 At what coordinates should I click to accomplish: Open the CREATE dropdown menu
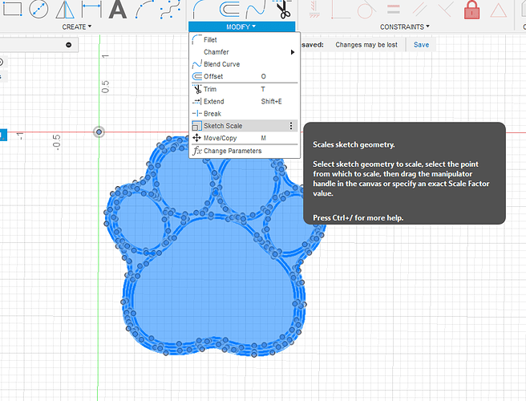click(77, 26)
